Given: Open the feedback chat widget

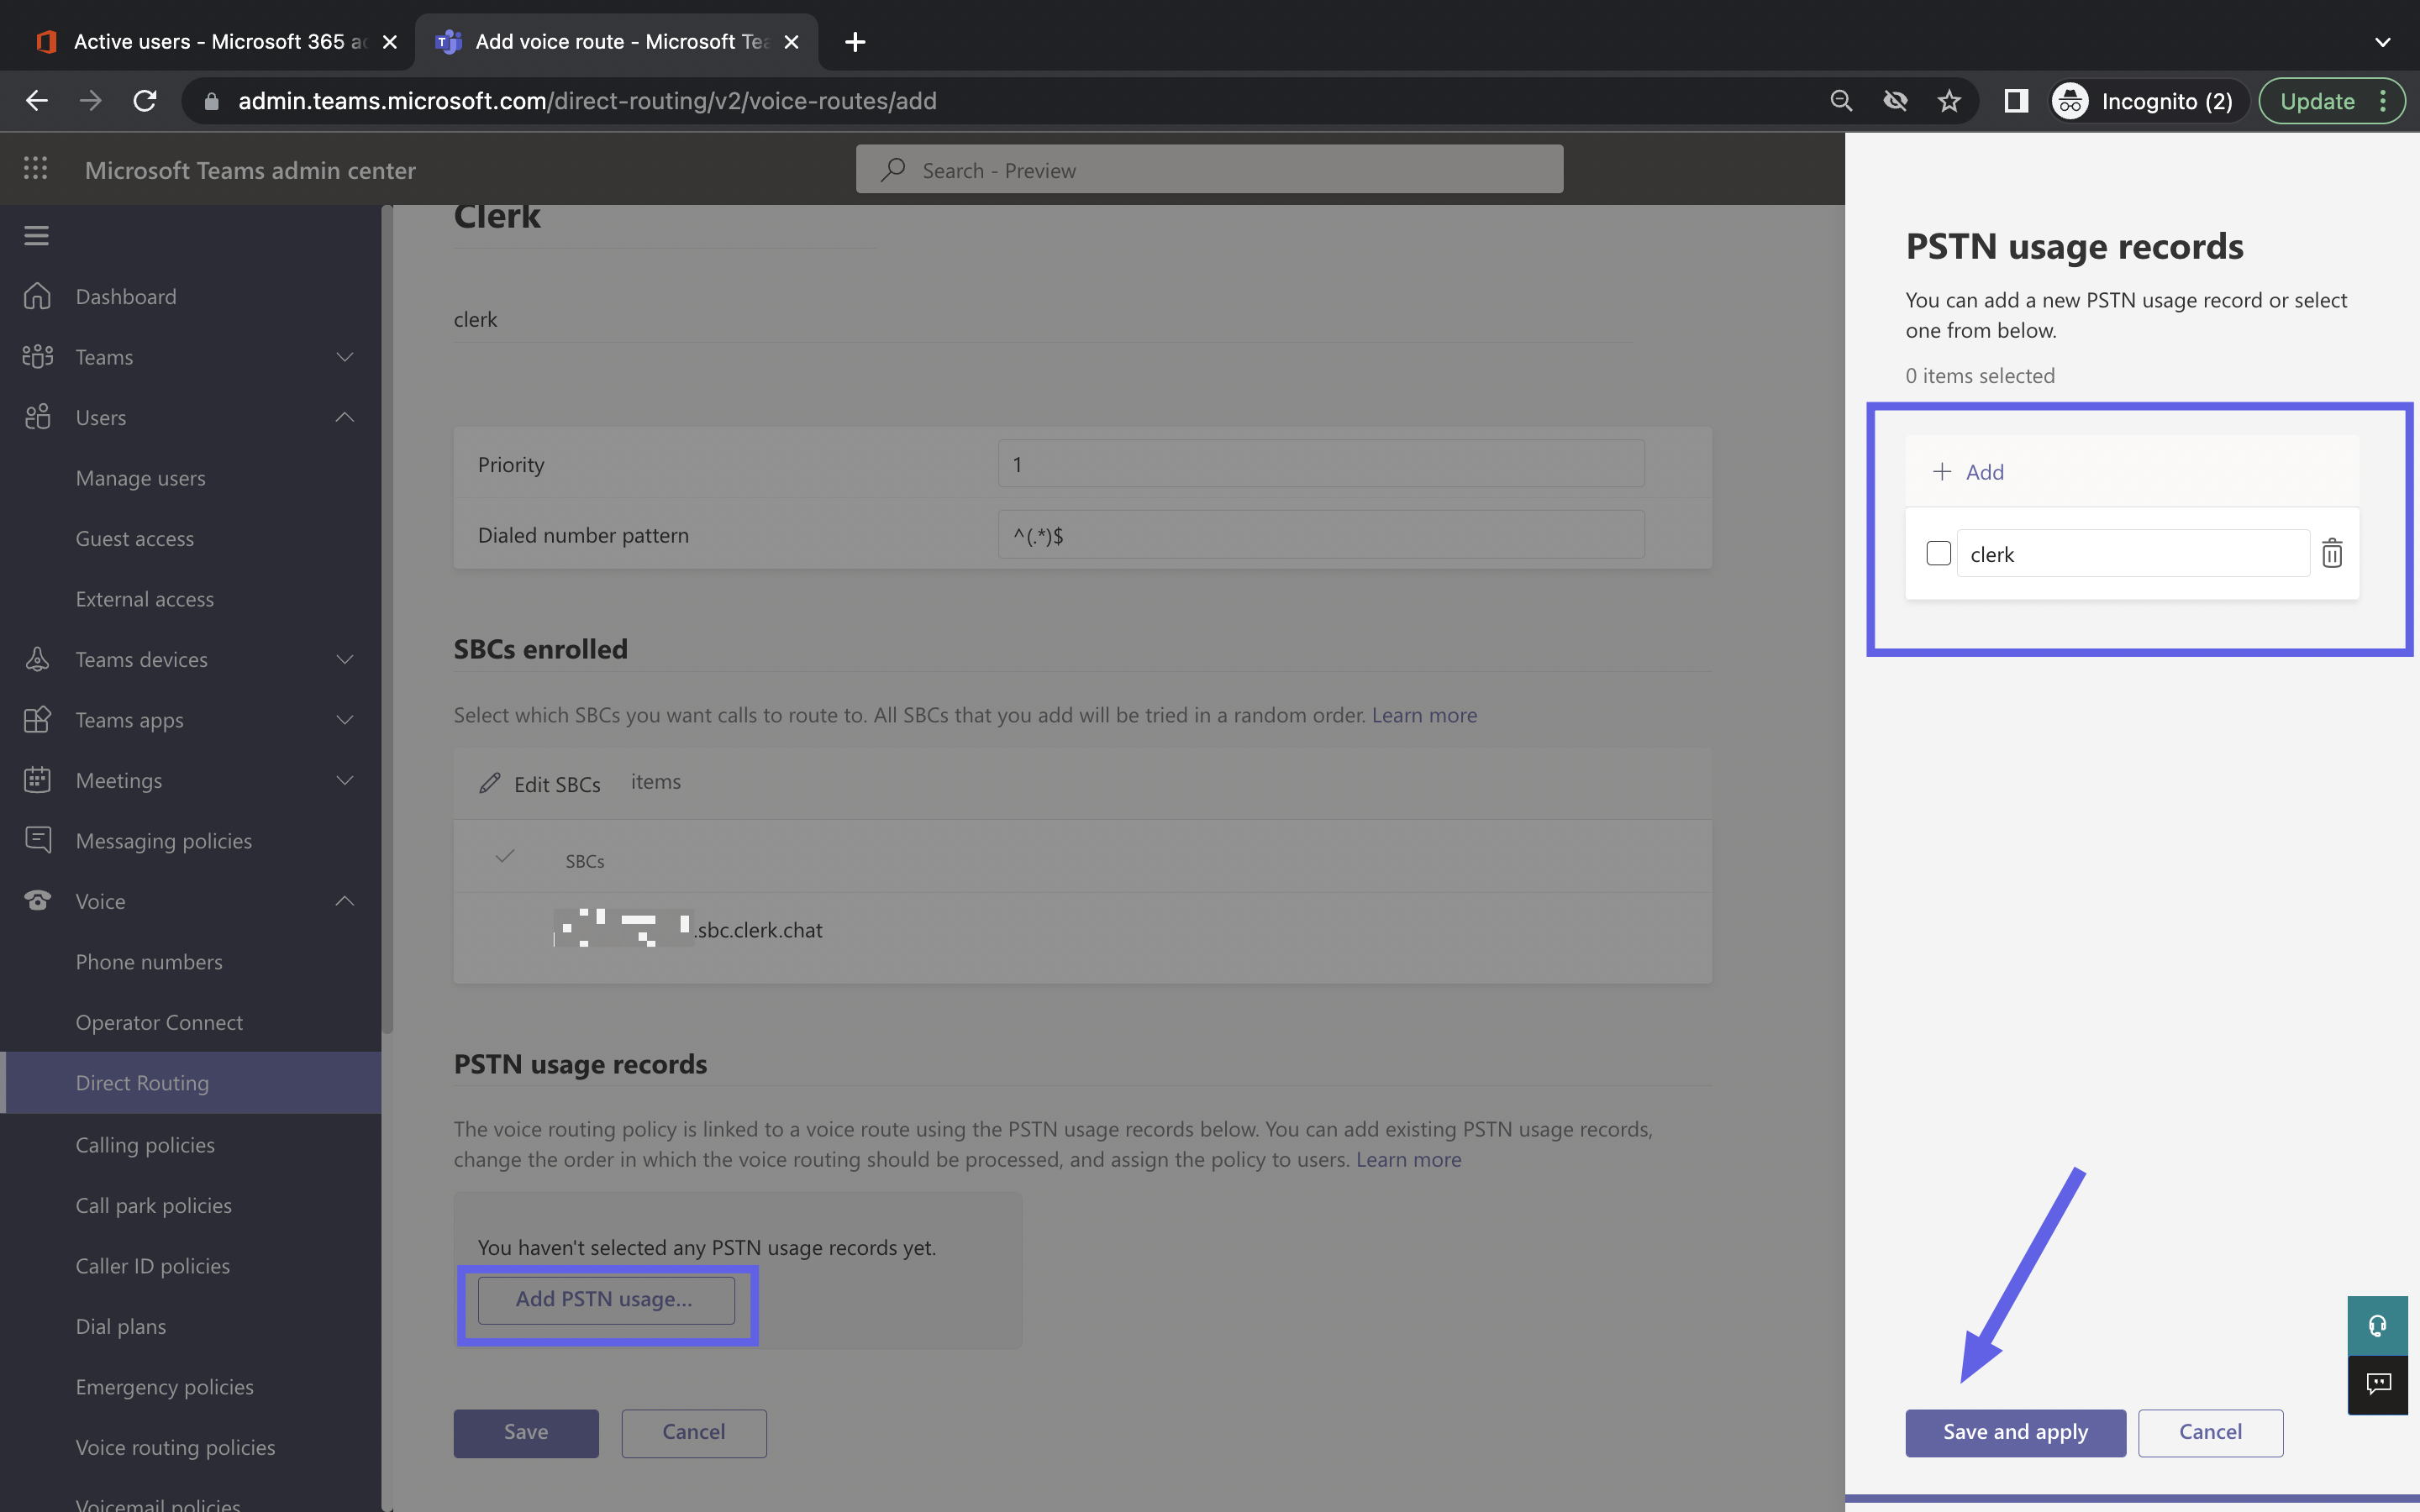Looking at the screenshot, I should tap(2377, 1384).
